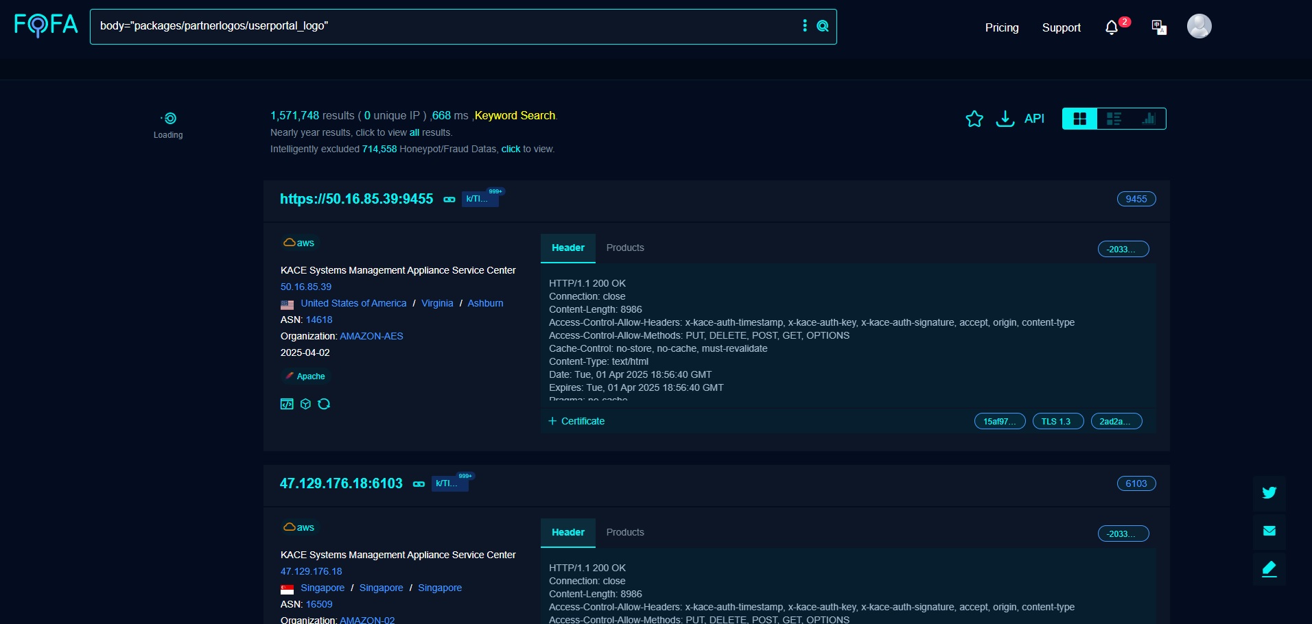Click the search magnifier icon
This screenshot has height=624, width=1312.
click(822, 26)
